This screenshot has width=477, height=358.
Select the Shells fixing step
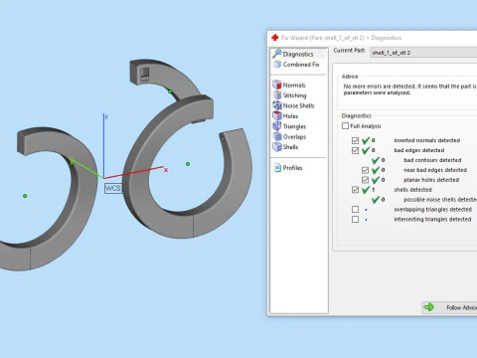tap(285, 147)
